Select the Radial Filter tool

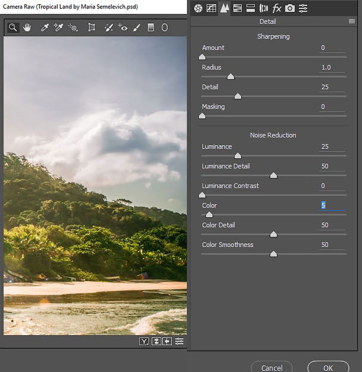click(164, 27)
